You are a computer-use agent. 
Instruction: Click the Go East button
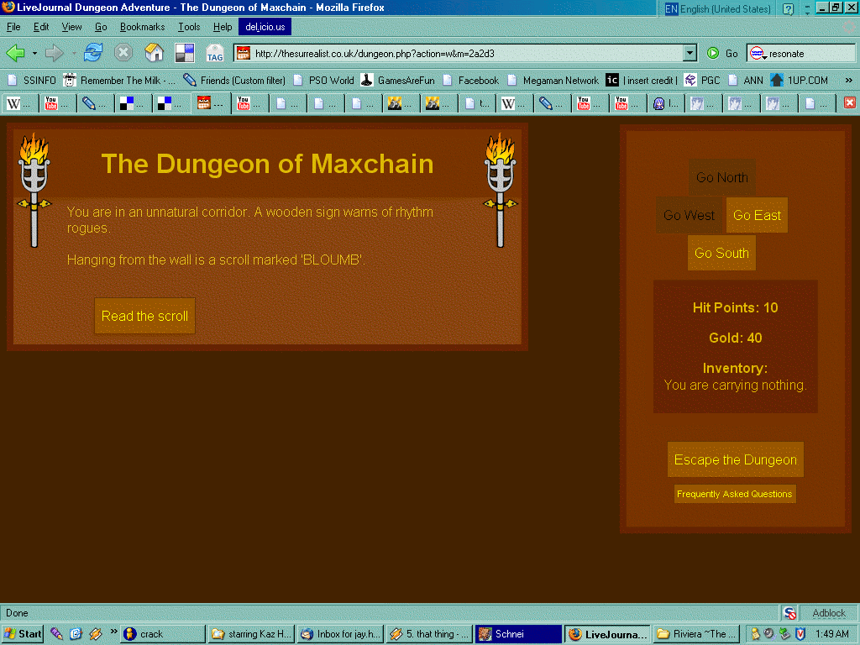(757, 215)
